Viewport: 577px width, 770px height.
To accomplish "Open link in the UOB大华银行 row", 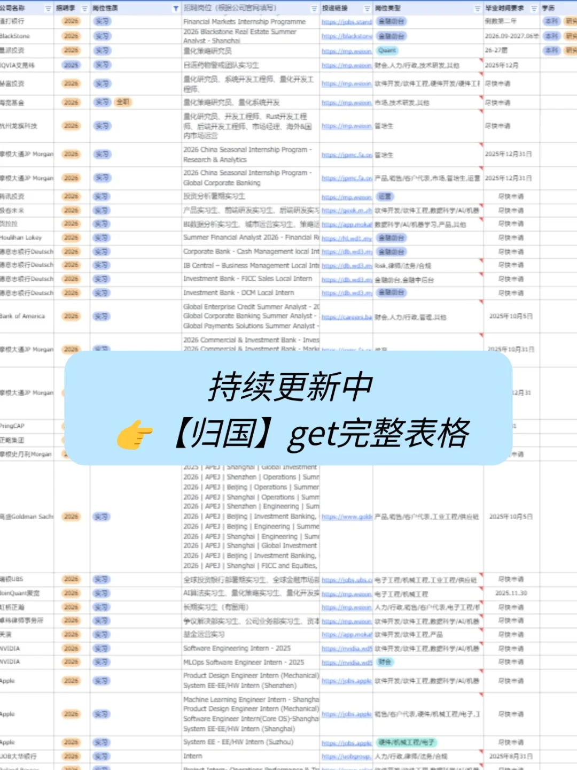I will [x=347, y=757].
